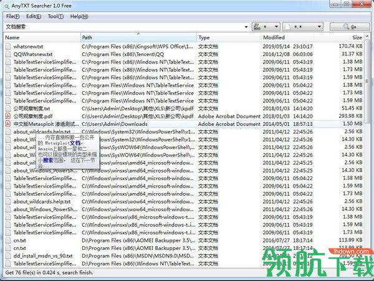374x281 pixels.
Task: Click the AnyTXT Searcher app icon in title bar
Action: point(6,6)
